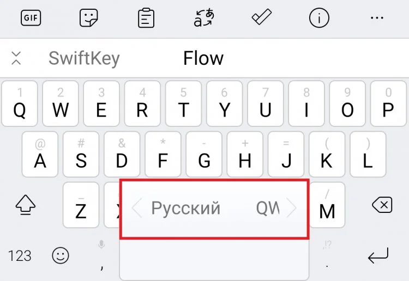The height and width of the screenshot is (281, 409).
Task: Tap the Enter return key
Action: 378,255
